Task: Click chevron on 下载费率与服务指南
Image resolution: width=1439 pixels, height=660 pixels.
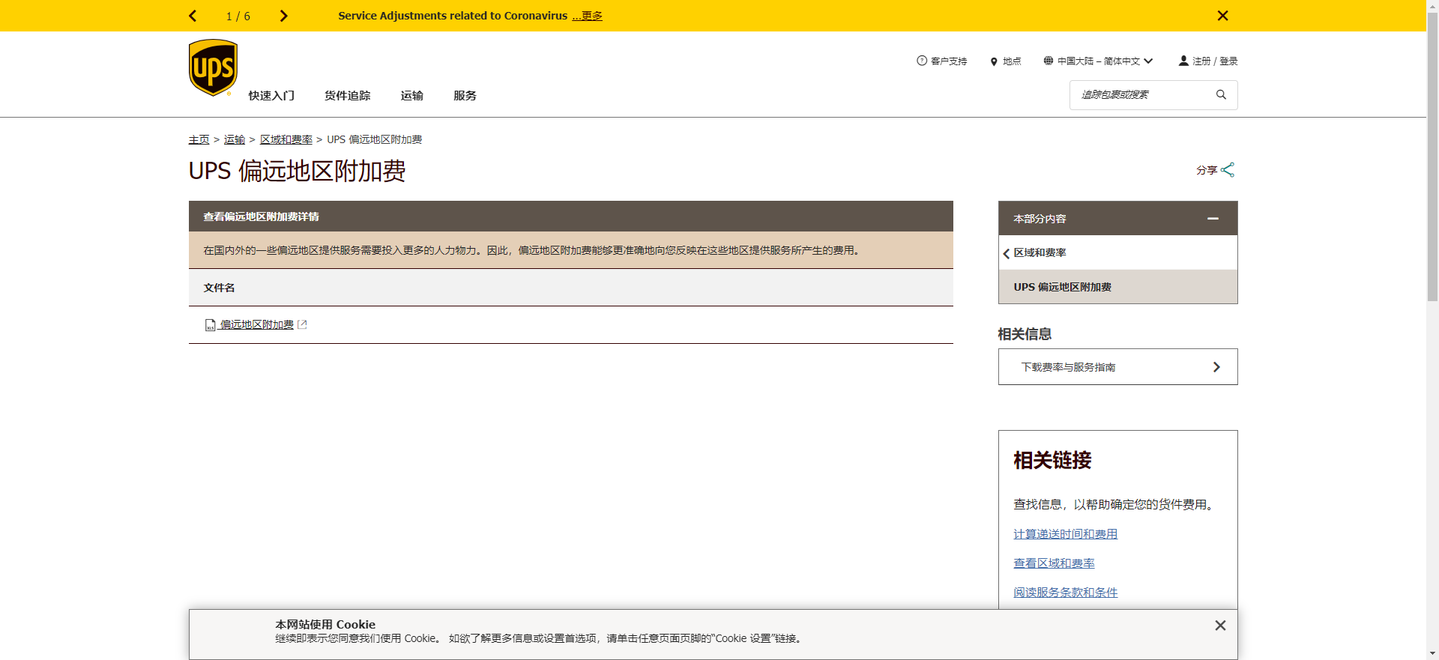Action: [1216, 367]
